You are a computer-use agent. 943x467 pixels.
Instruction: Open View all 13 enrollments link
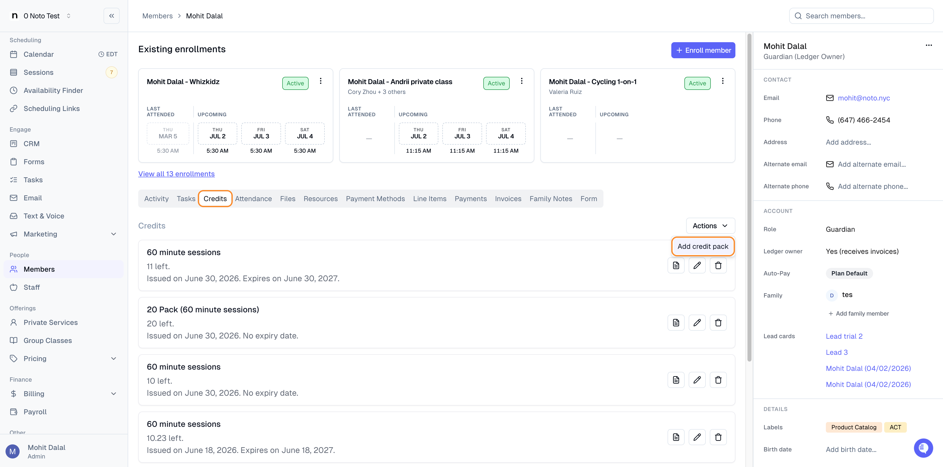click(176, 174)
